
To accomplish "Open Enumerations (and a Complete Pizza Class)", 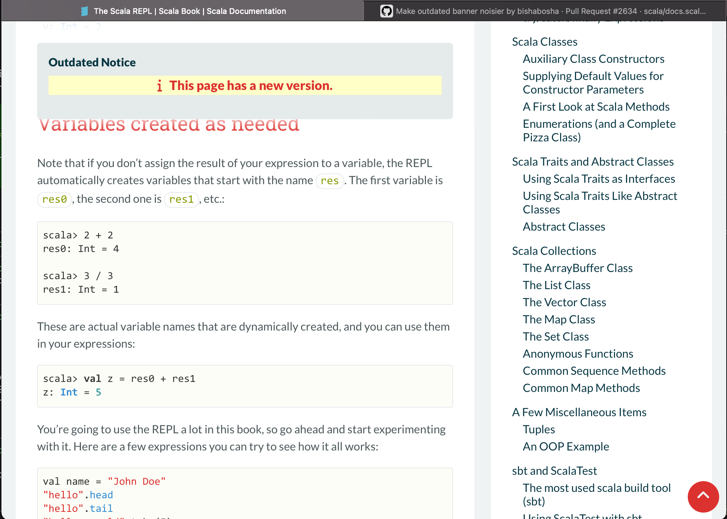I will [x=599, y=131].
